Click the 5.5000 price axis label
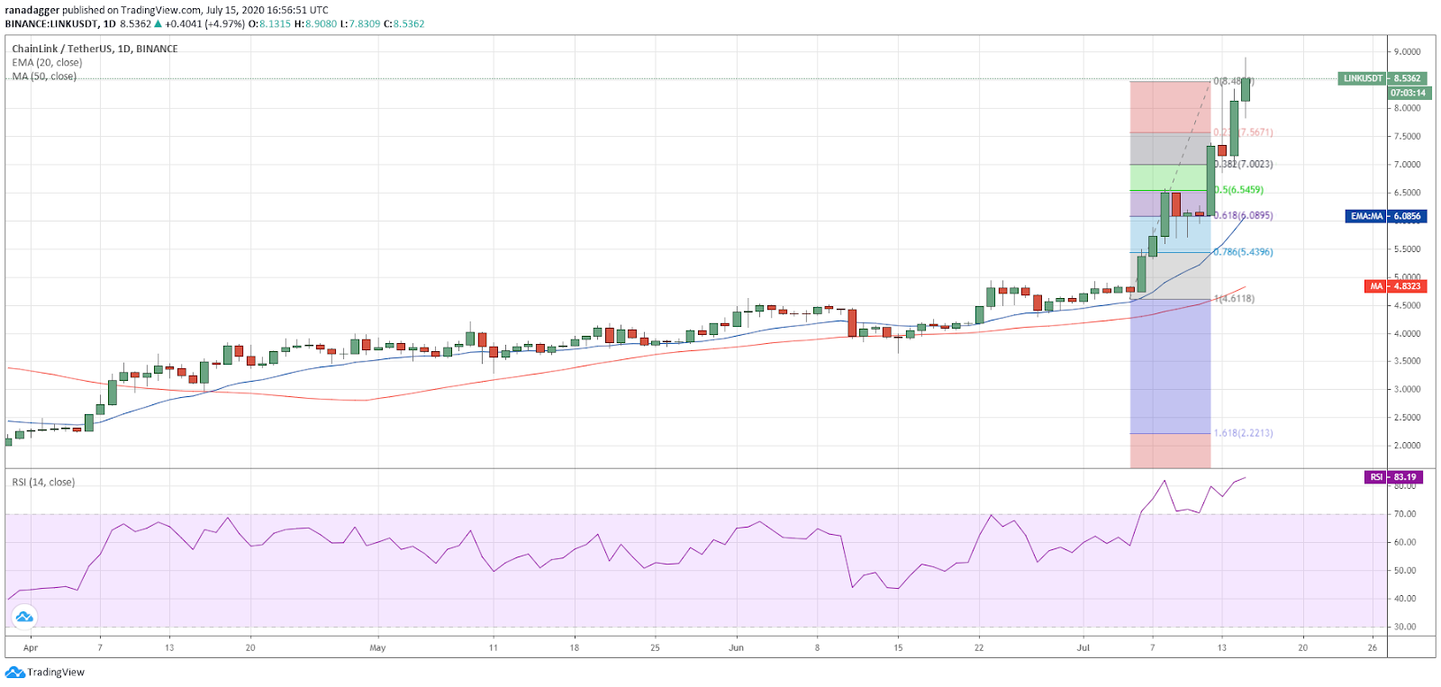The height and width of the screenshot is (687, 1441). [x=1408, y=249]
